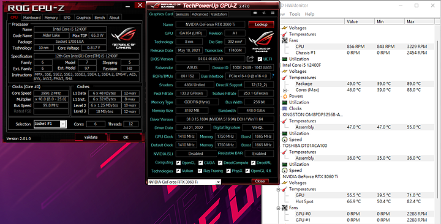Image resolution: width=441 pixels, height=224 pixels.
Task: Click Bus Interface question mark in GPU-Z
Action: coord(273,76)
